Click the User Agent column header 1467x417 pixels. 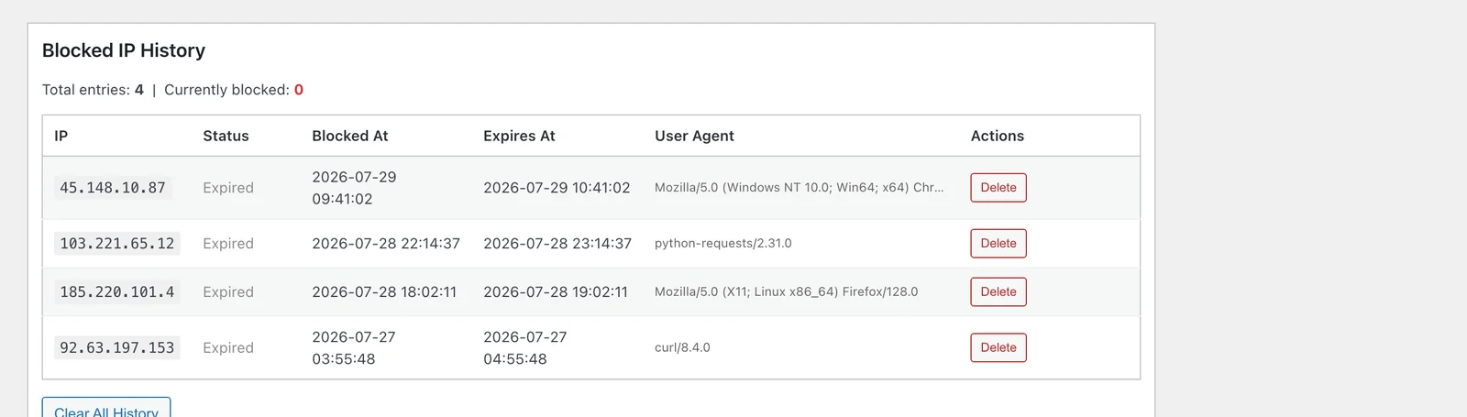tap(694, 136)
